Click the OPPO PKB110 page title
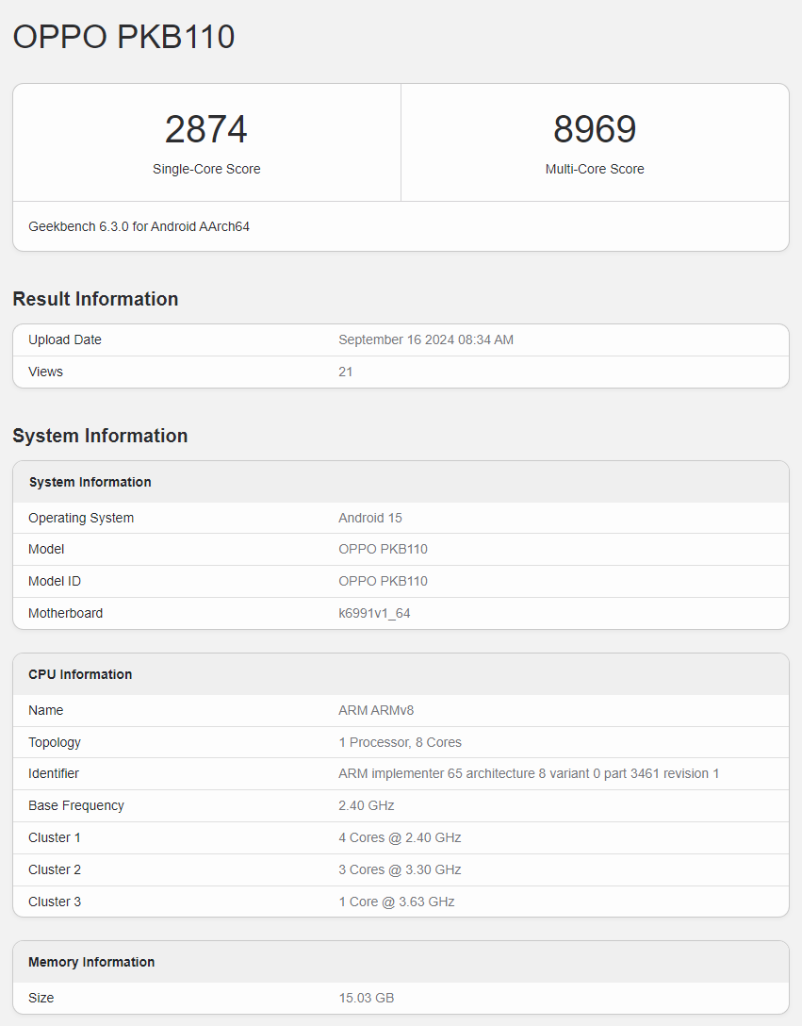Image resolution: width=802 pixels, height=1026 pixels. pos(123,37)
